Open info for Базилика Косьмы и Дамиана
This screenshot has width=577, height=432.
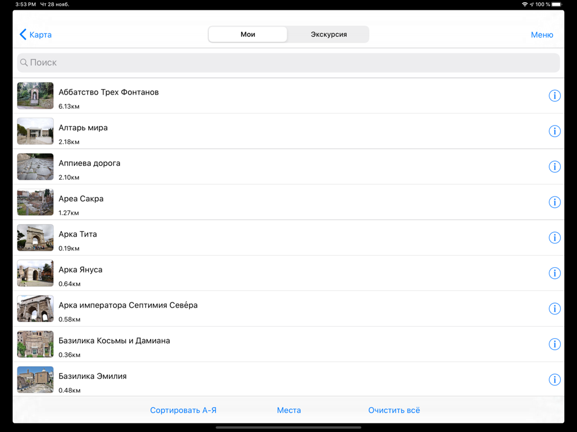(554, 344)
